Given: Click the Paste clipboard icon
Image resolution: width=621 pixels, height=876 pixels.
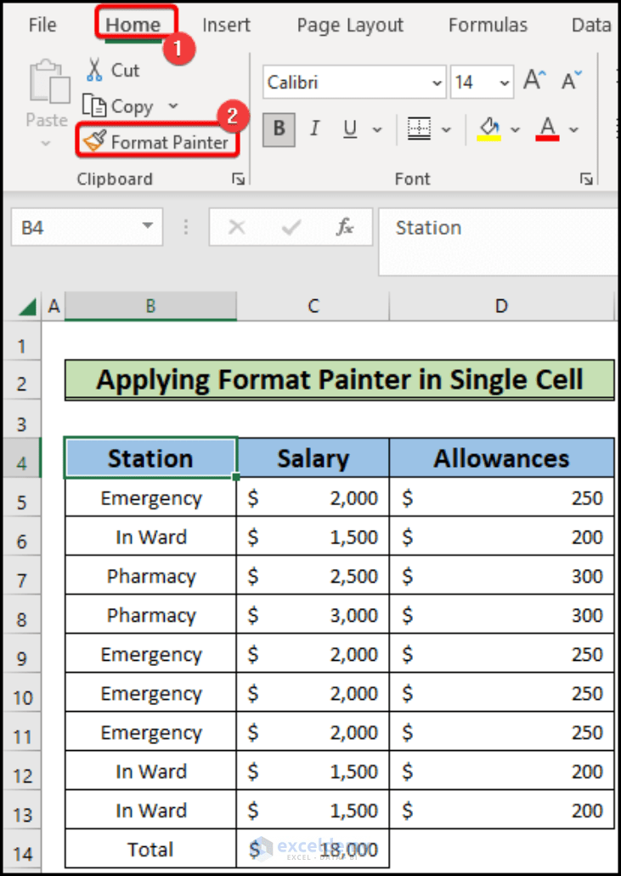Looking at the screenshot, I should pos(49,82).
